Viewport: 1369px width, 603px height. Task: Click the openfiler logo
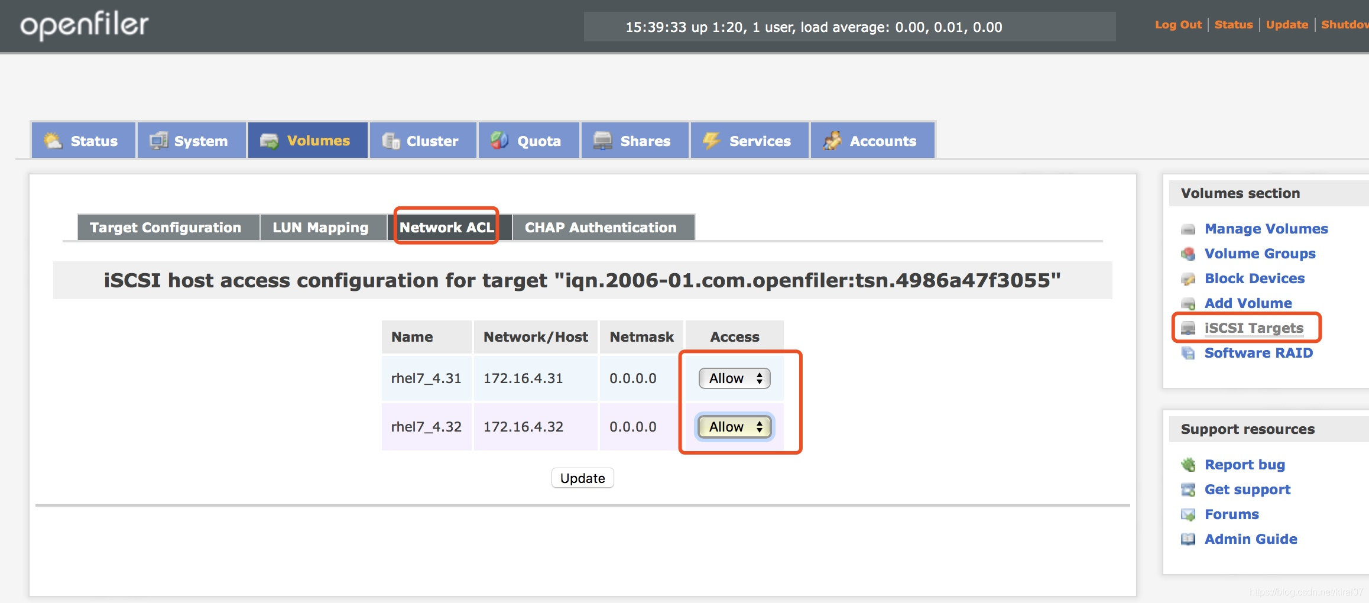85,25
